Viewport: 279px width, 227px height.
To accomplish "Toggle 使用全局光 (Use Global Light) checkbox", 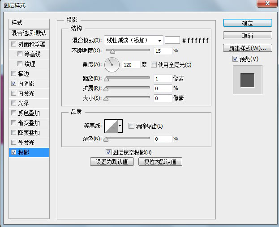I will (154, 65).
